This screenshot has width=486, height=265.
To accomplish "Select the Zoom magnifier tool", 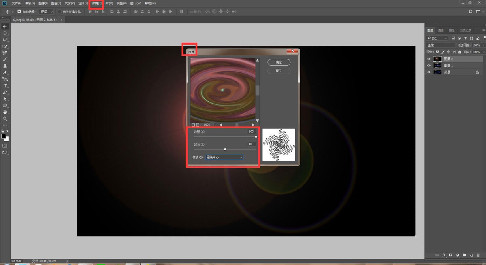I will coord(5,119).
